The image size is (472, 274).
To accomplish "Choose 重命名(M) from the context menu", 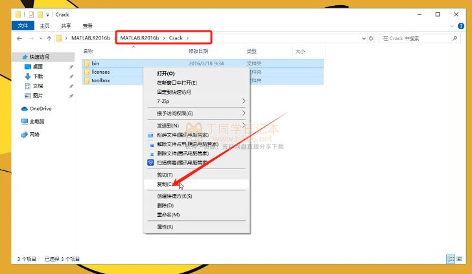I will coord(196,215).
